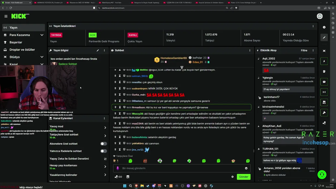The image size is (336, 189).
Task: Open Hesap yaşı kısıtlaması chevron
Action: coord(105,167)
